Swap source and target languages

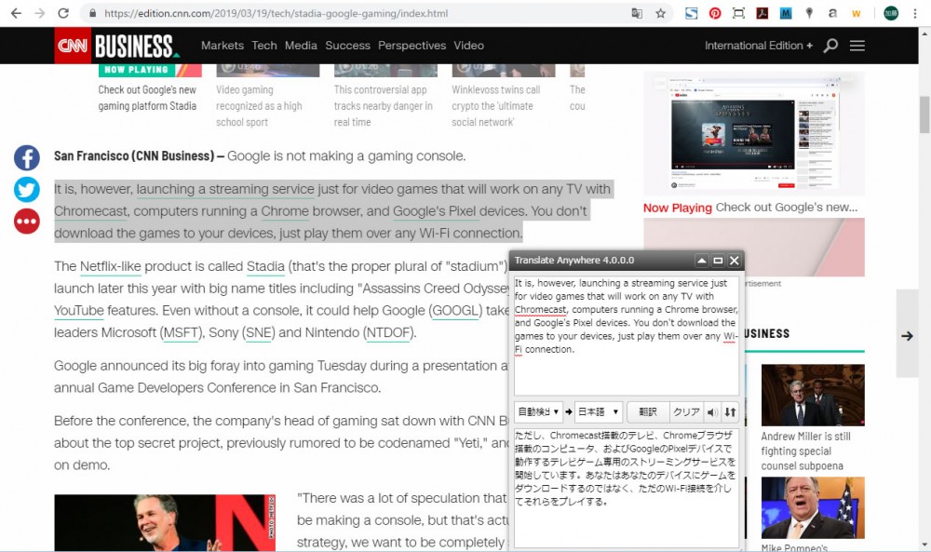(x=730, y=412)
